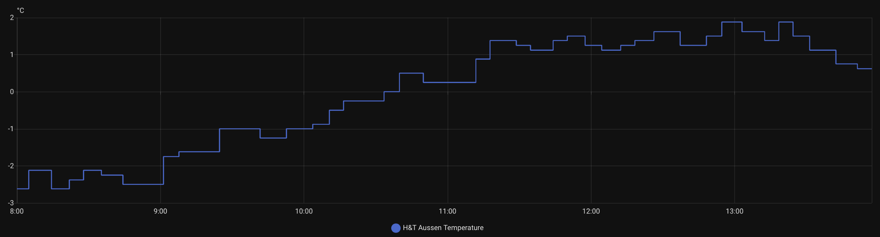This screenshot has width=880, height=237.
Task: Click the blue circle in the legend
Action: 395,228
